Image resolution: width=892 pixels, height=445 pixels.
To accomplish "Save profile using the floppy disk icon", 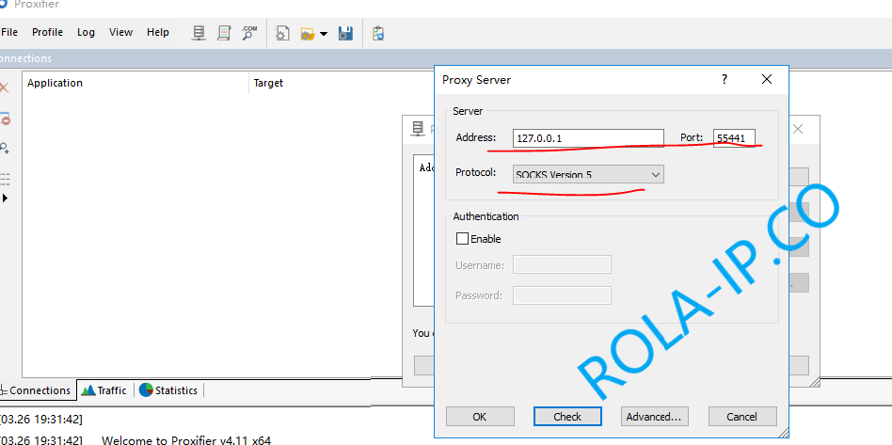I will point(345,33).
